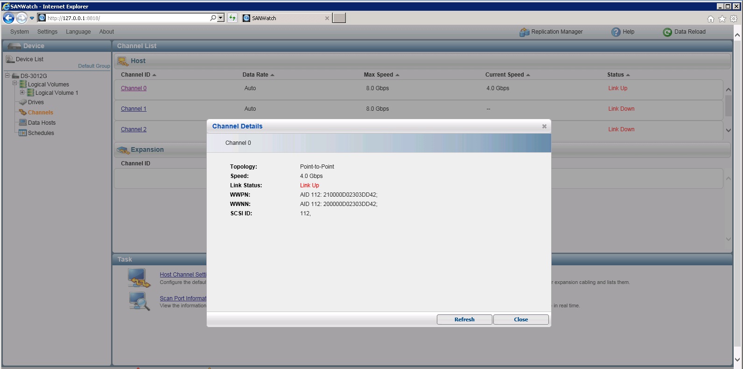Image resolution: width=743 pixels, height=369 pixels.
Task: Click the address bar search magnifier icon
Action: coord(213,18)
